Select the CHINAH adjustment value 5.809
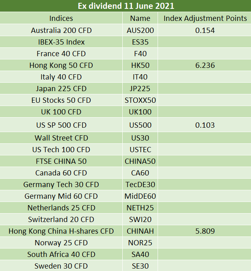The width and height of the screenshot is (251, 271). [205, 231]
